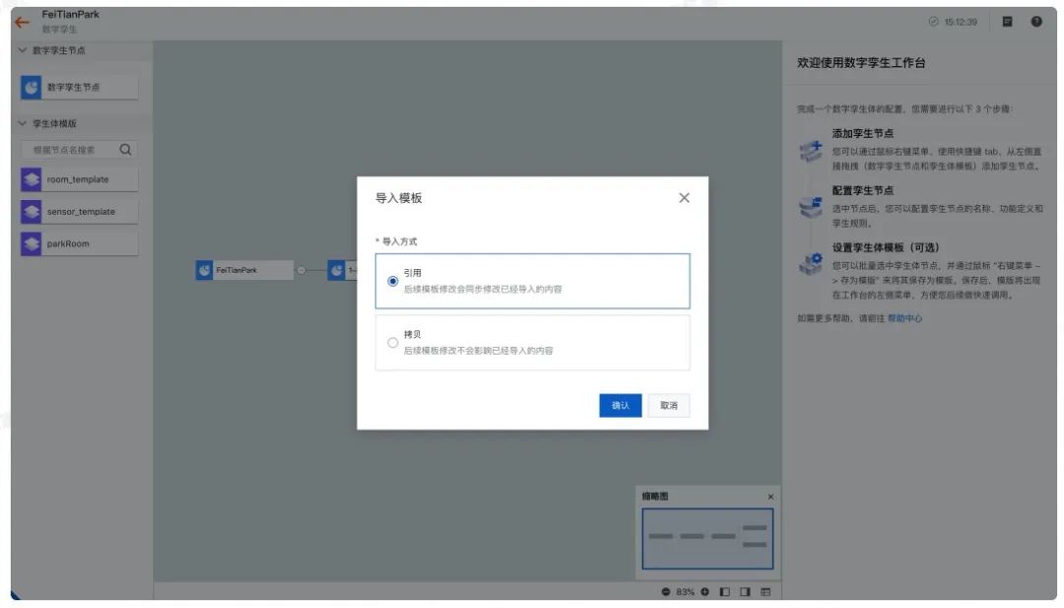Click the 添加孪生节点 heading
The height and width of the screenshot is (608, 1064).
point(862,133)
